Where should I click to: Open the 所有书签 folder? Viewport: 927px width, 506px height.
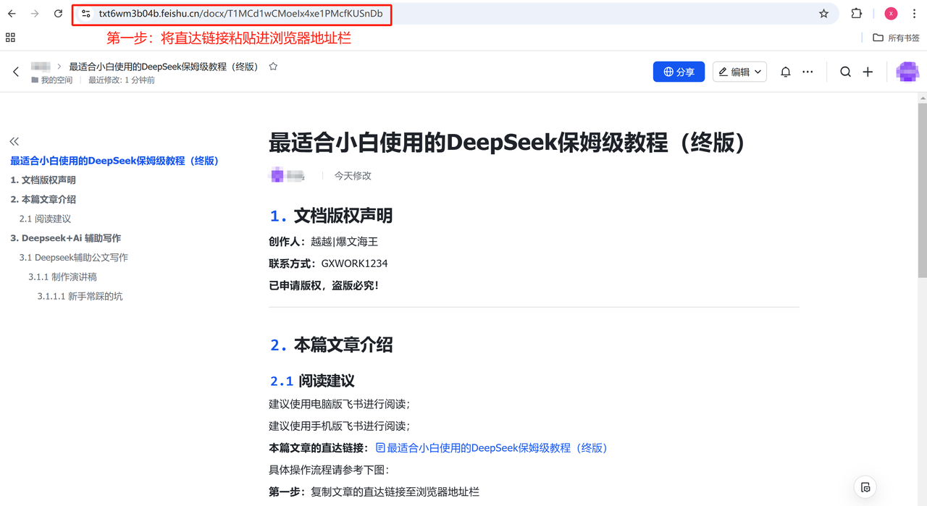pyautogui.click(x=896, y=38)
